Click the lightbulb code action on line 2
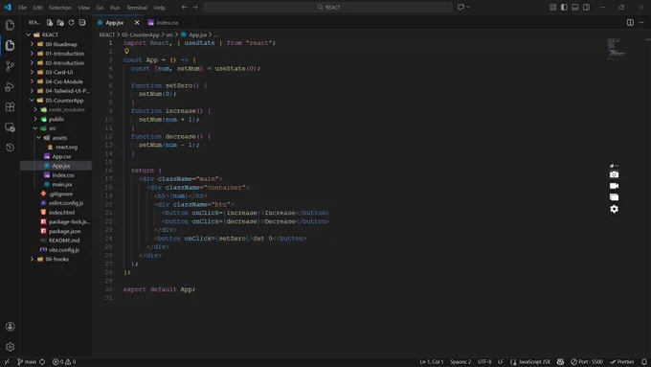 [x=126, y=51]
